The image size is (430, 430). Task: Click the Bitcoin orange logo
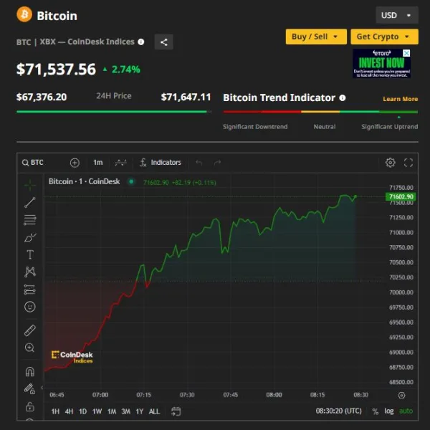(x=24, y=14)
